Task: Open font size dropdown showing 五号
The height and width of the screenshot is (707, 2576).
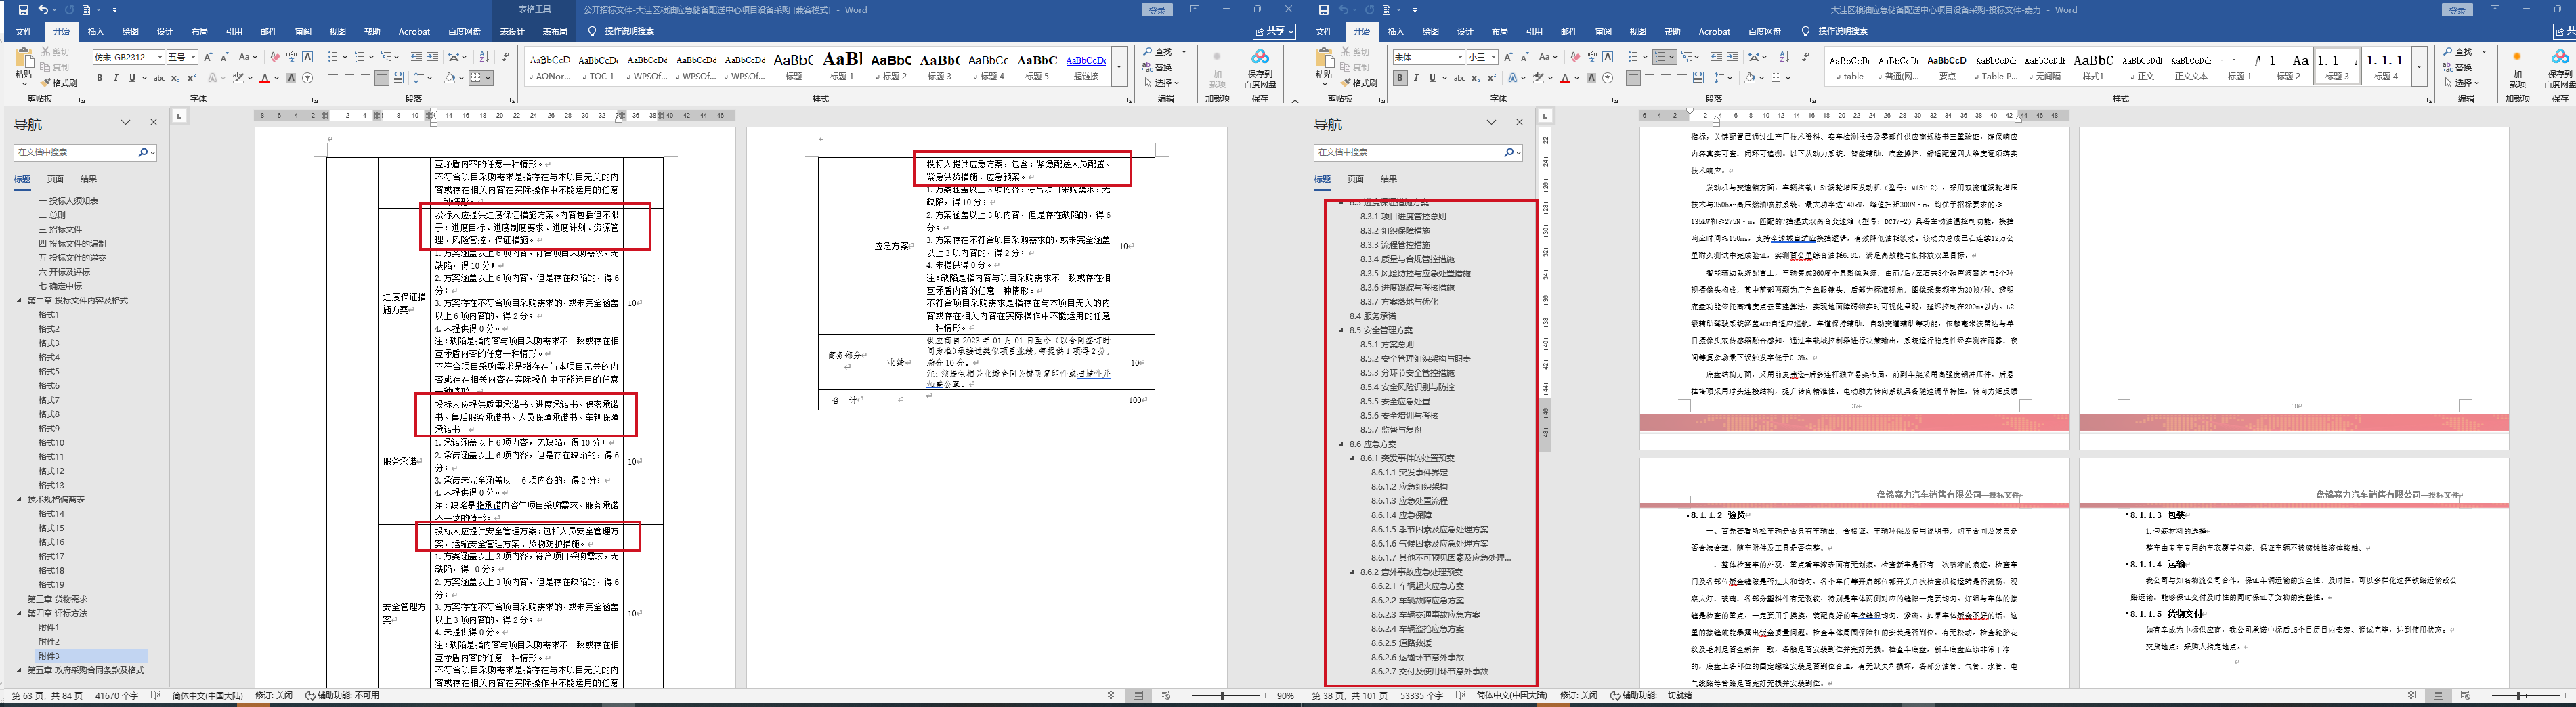Action: [193, 57]
